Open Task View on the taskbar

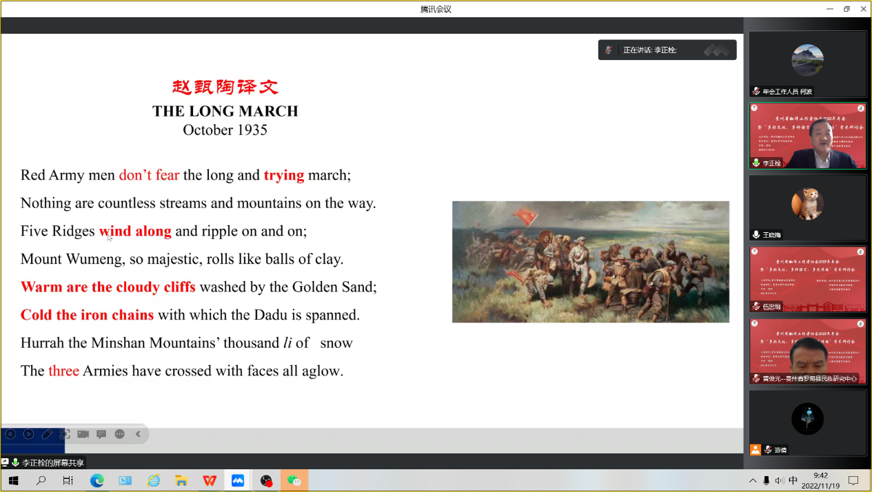[x=68, y=481]
